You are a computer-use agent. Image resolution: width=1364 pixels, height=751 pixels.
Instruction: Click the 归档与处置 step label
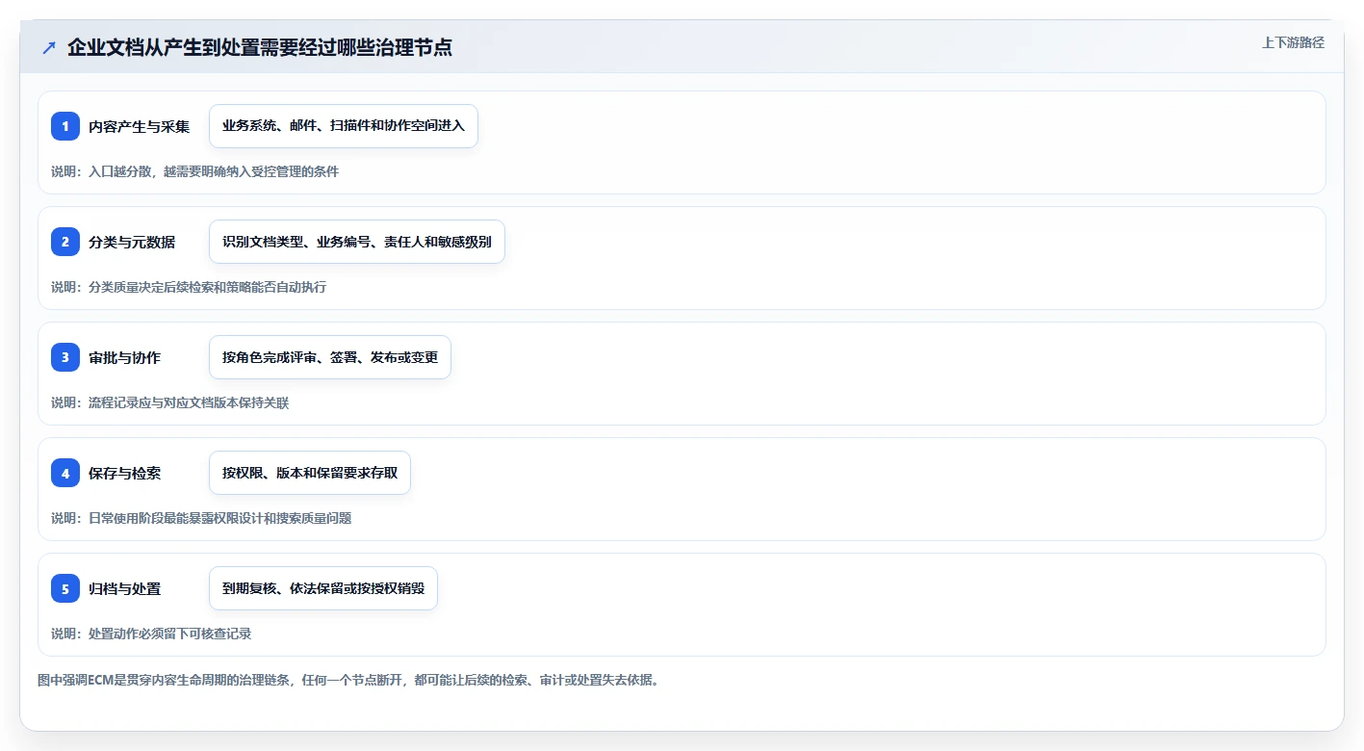(124, 588)
